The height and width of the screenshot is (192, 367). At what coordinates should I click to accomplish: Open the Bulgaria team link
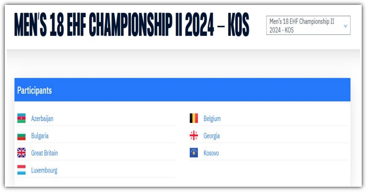[40, 136]
